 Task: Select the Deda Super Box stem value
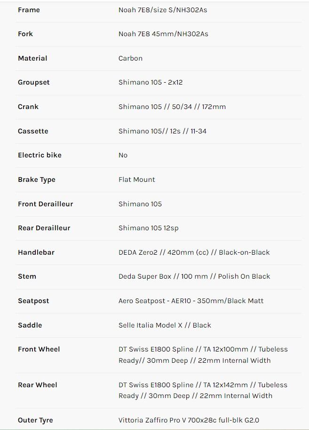tap(194, 276)
